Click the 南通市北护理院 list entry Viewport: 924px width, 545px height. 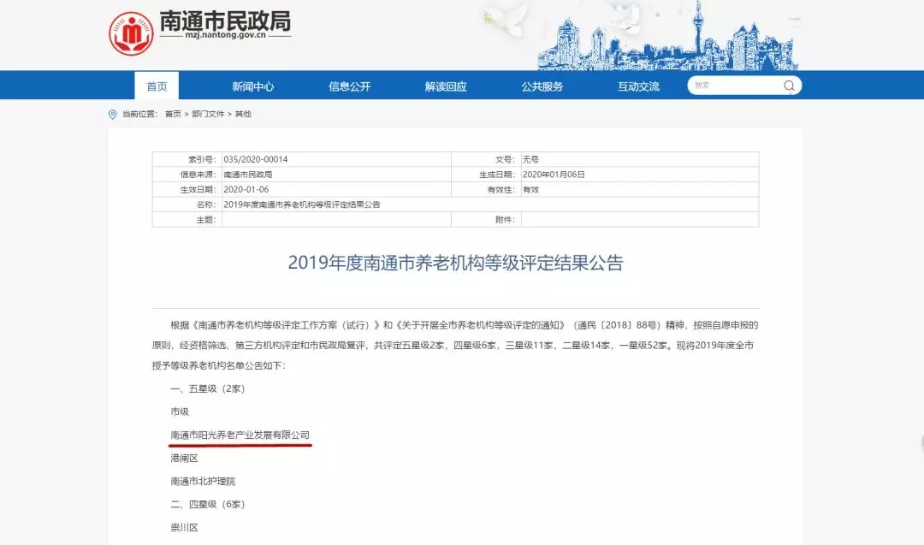pos(202,482)
